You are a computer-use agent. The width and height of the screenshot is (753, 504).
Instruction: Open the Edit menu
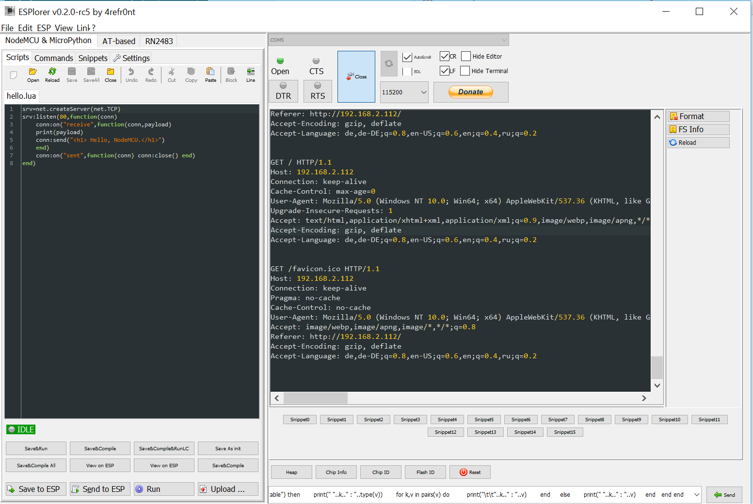[x=25, y=28]
